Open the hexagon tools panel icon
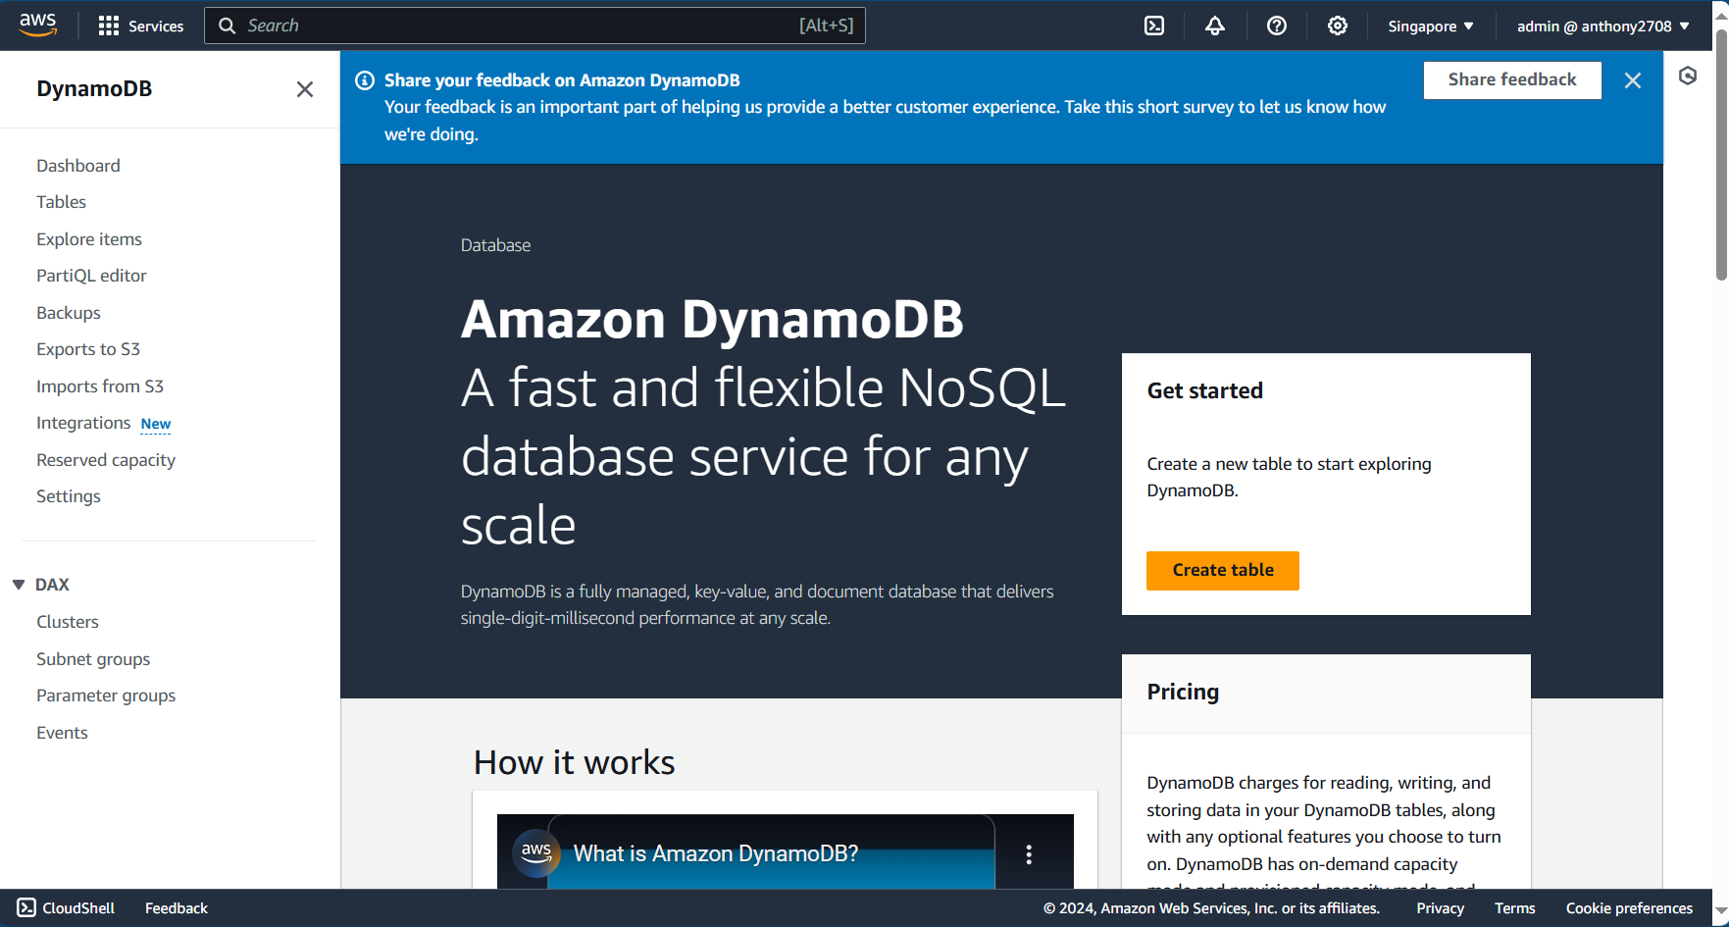This screenshot has width=1729, height=927. tap(1688, 76)
